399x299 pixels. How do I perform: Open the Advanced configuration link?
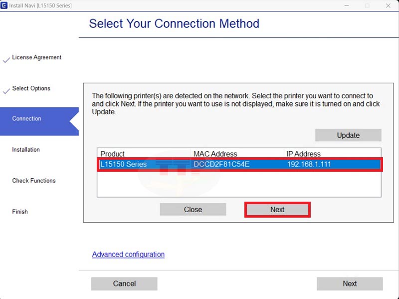click(x=128, y=255)
